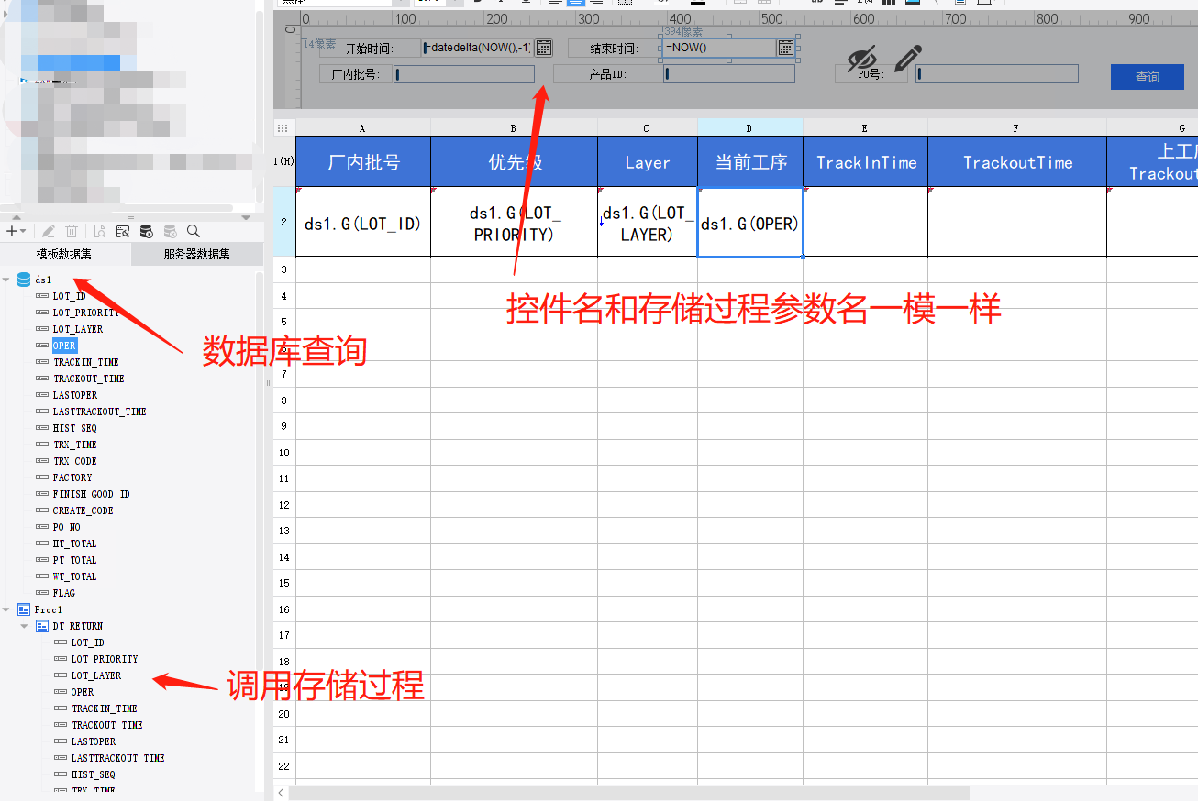Open calendar icon beside 结束时间 field
The image size is (1198, 801).
coord(786,48)
